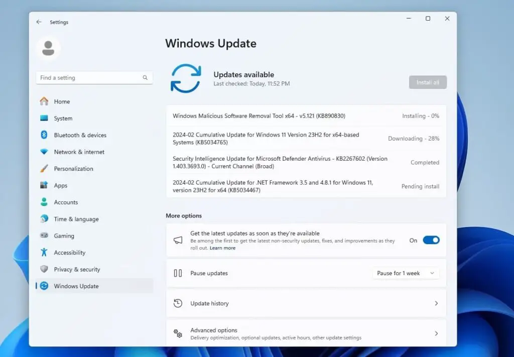Click the back arrow navigation button
This screenshot has height=357, width=514.
coord(39,22)
